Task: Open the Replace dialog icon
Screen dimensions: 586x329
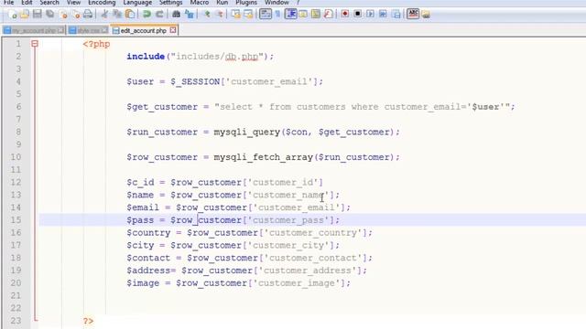Action: [x=190, y=15]
